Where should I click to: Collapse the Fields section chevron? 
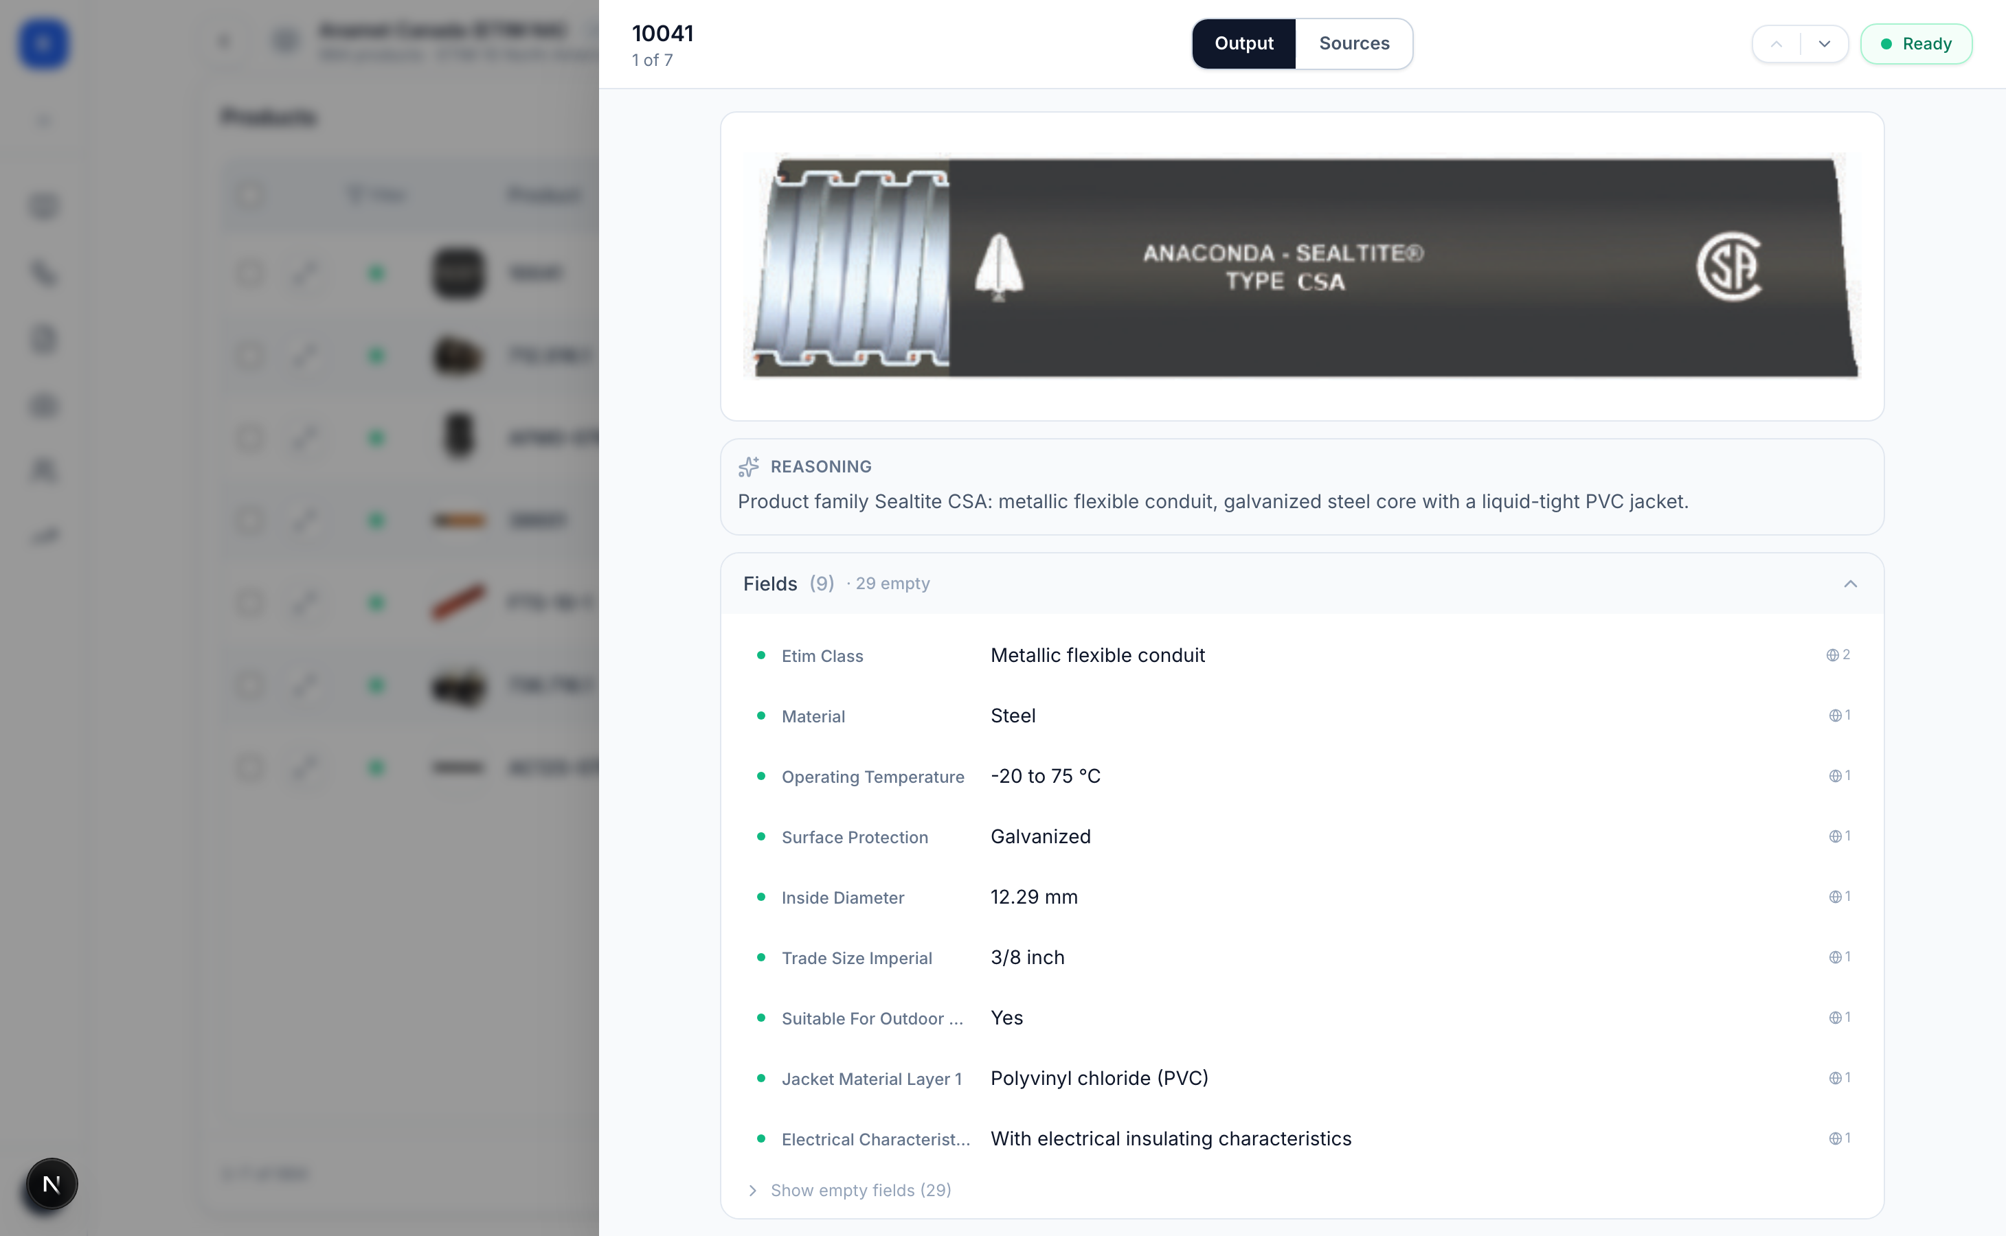[x=1850, y=584]
